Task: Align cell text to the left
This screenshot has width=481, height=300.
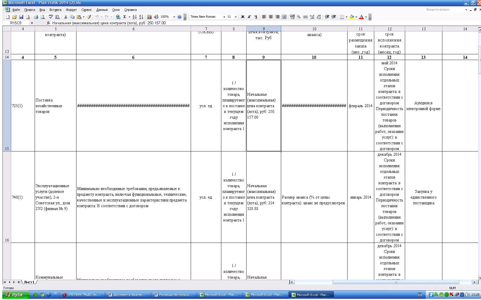Action: (264, 17)
